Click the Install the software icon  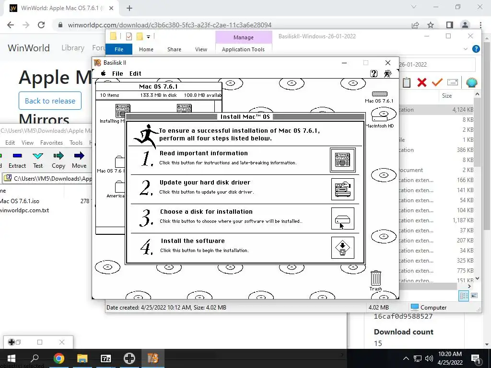pyautogui.click(x=342, y=248)
